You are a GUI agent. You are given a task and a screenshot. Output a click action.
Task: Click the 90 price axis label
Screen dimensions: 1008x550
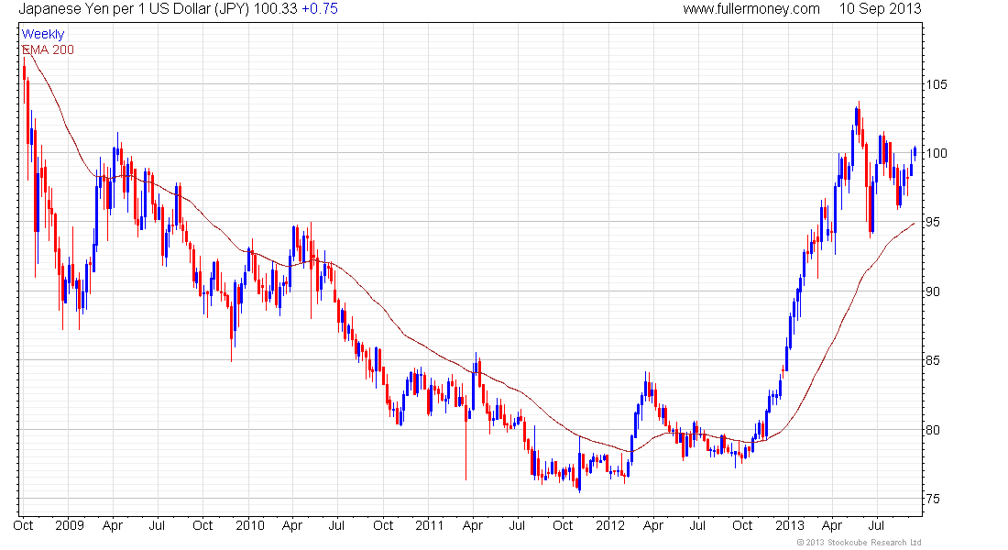(933, 291)
